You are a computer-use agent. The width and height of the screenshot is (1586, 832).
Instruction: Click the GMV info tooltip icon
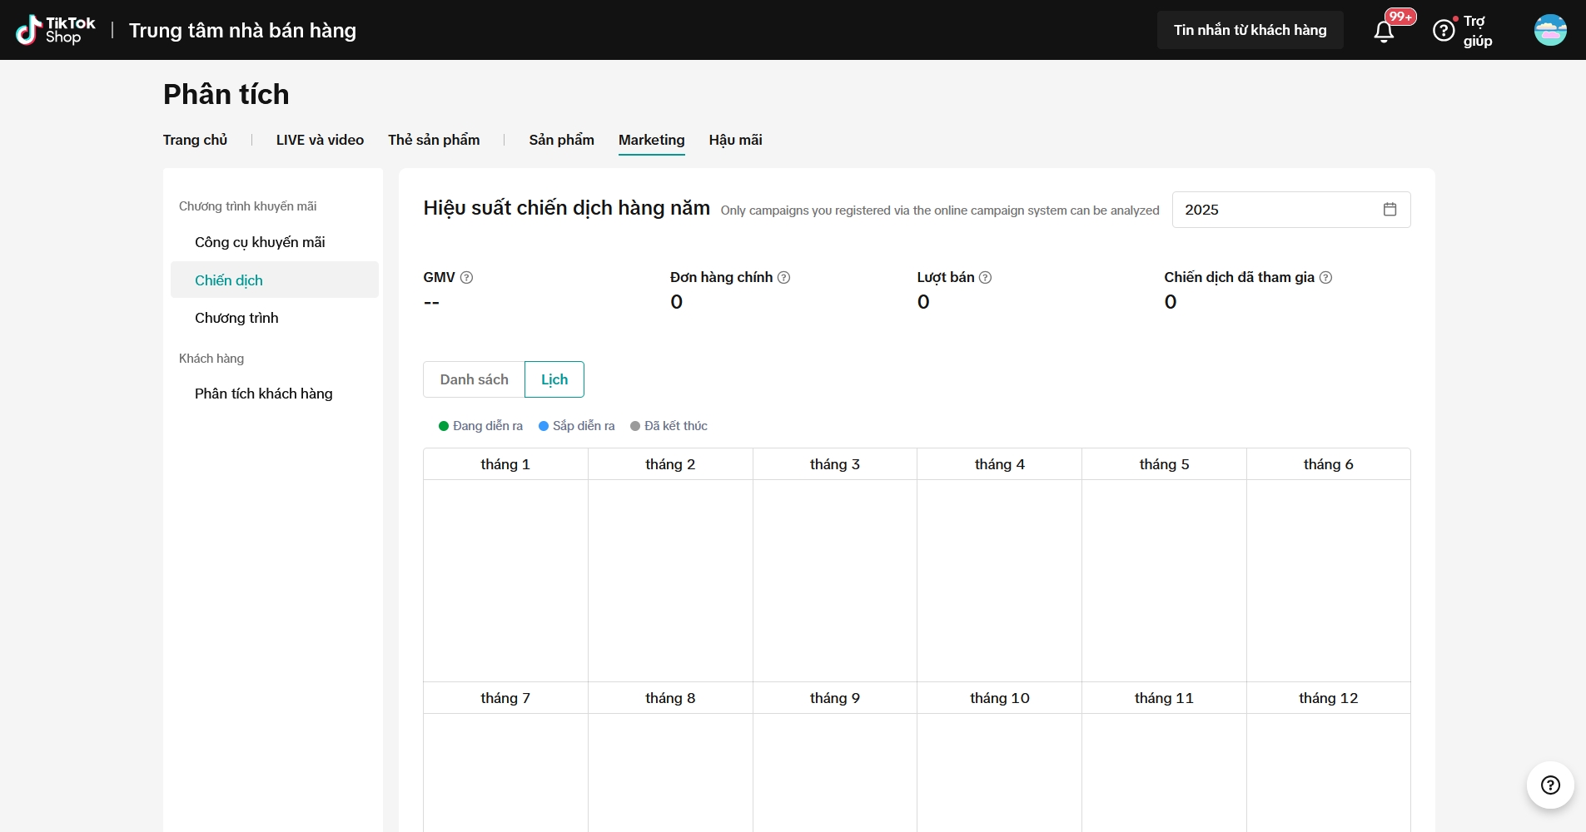pyautogui.click(x=467, y=278)
